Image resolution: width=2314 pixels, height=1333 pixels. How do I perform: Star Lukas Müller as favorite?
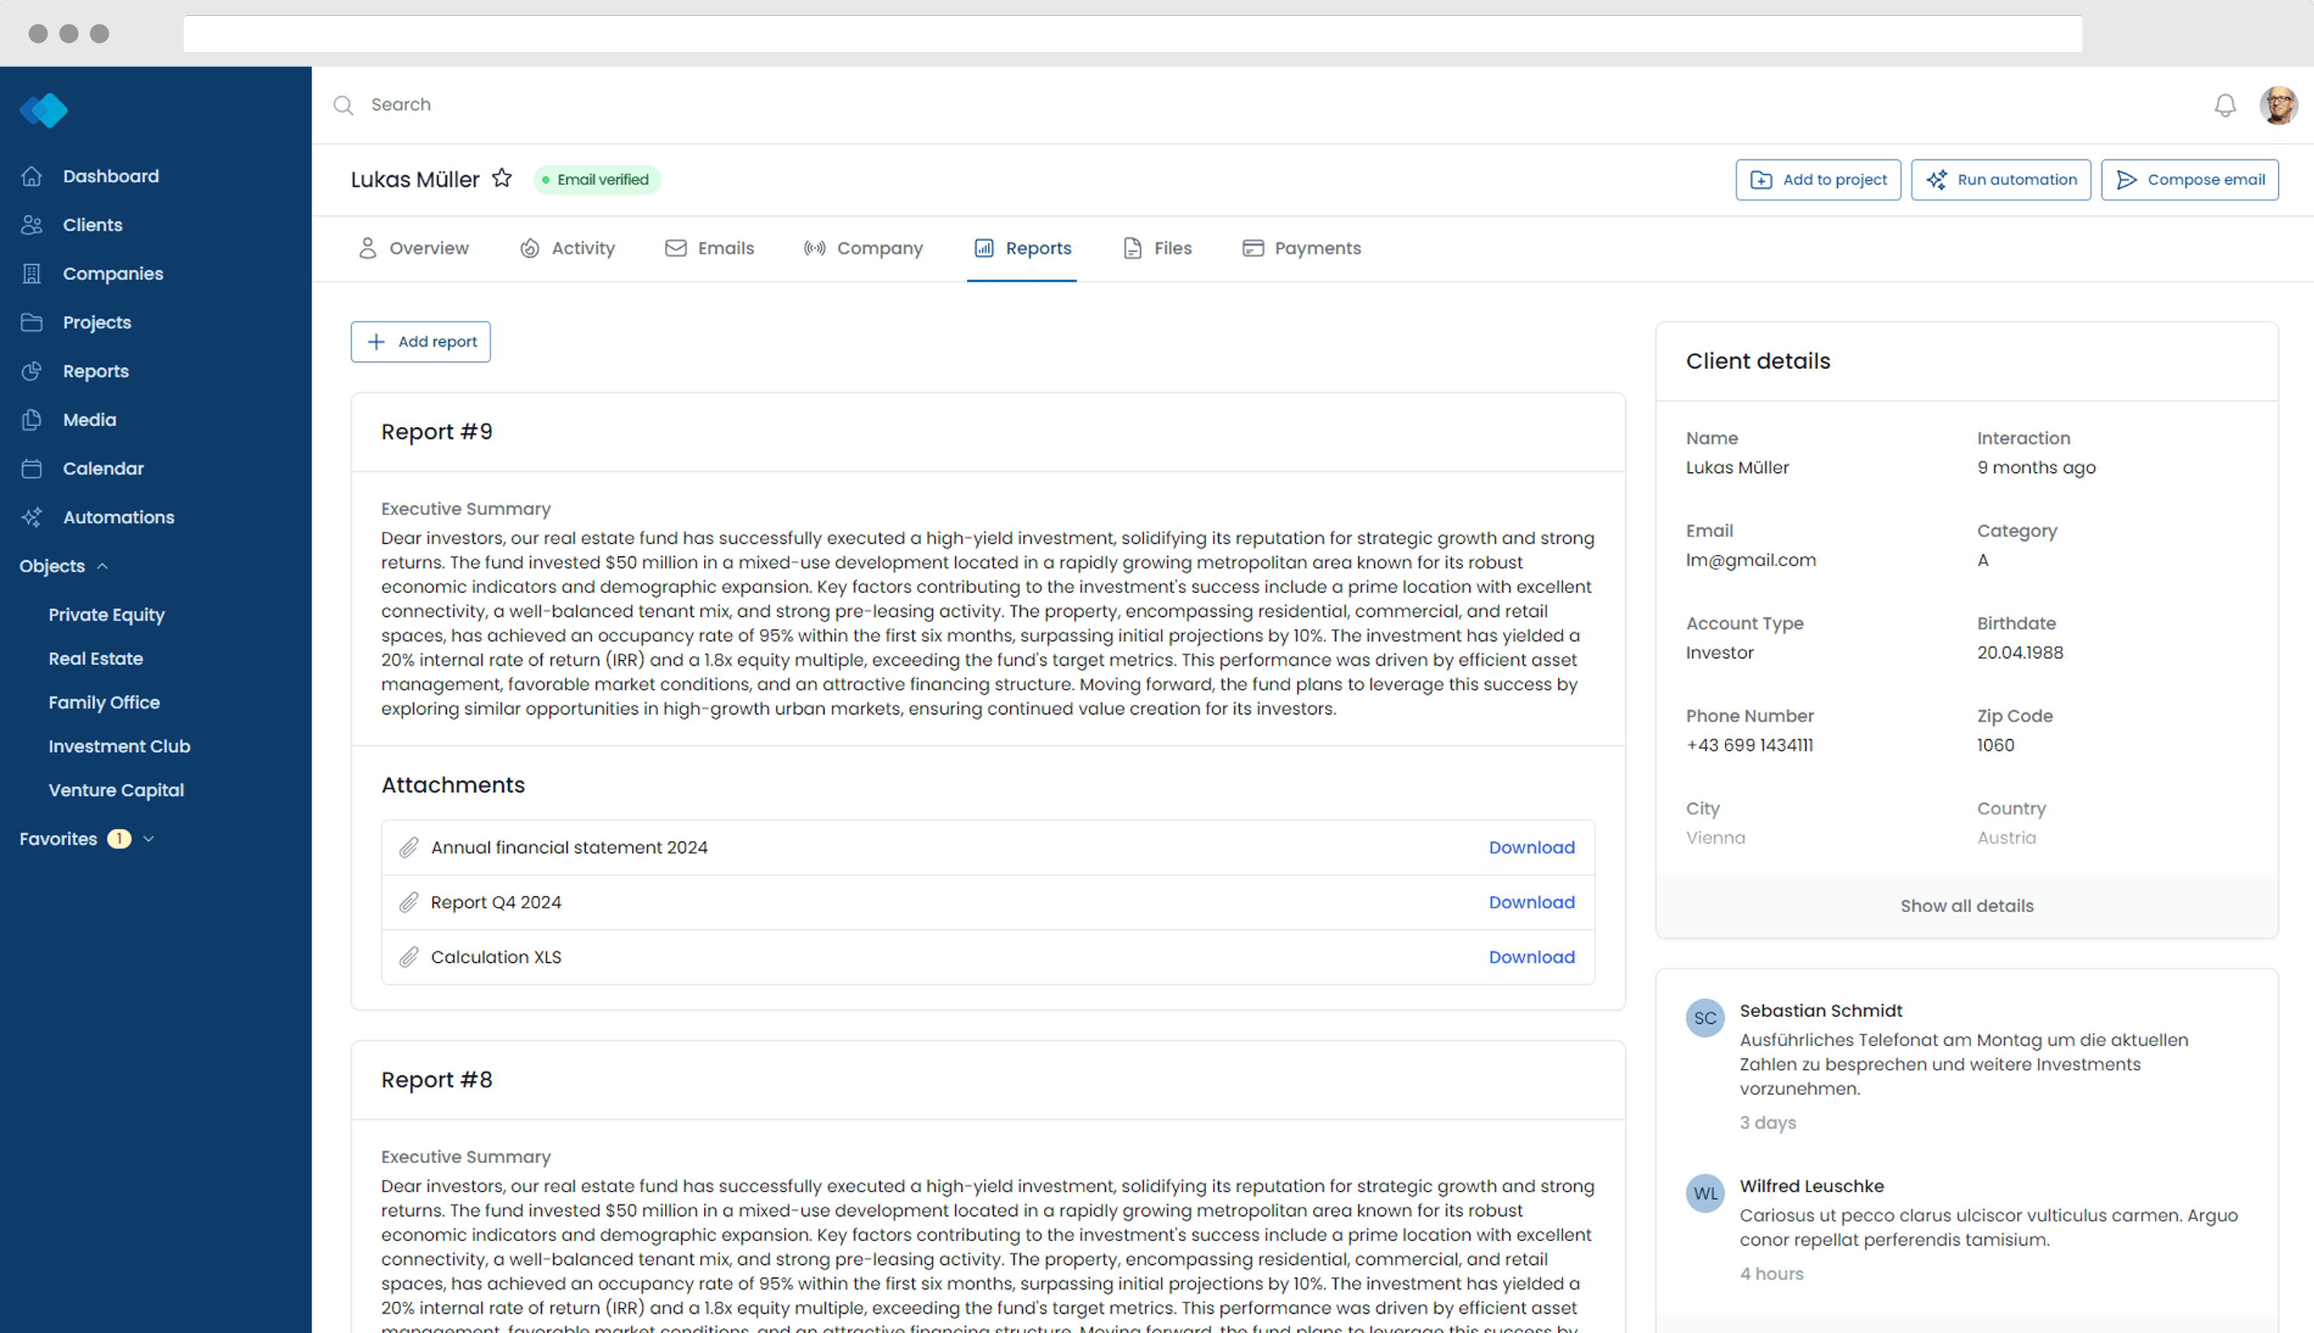point(502,178)
